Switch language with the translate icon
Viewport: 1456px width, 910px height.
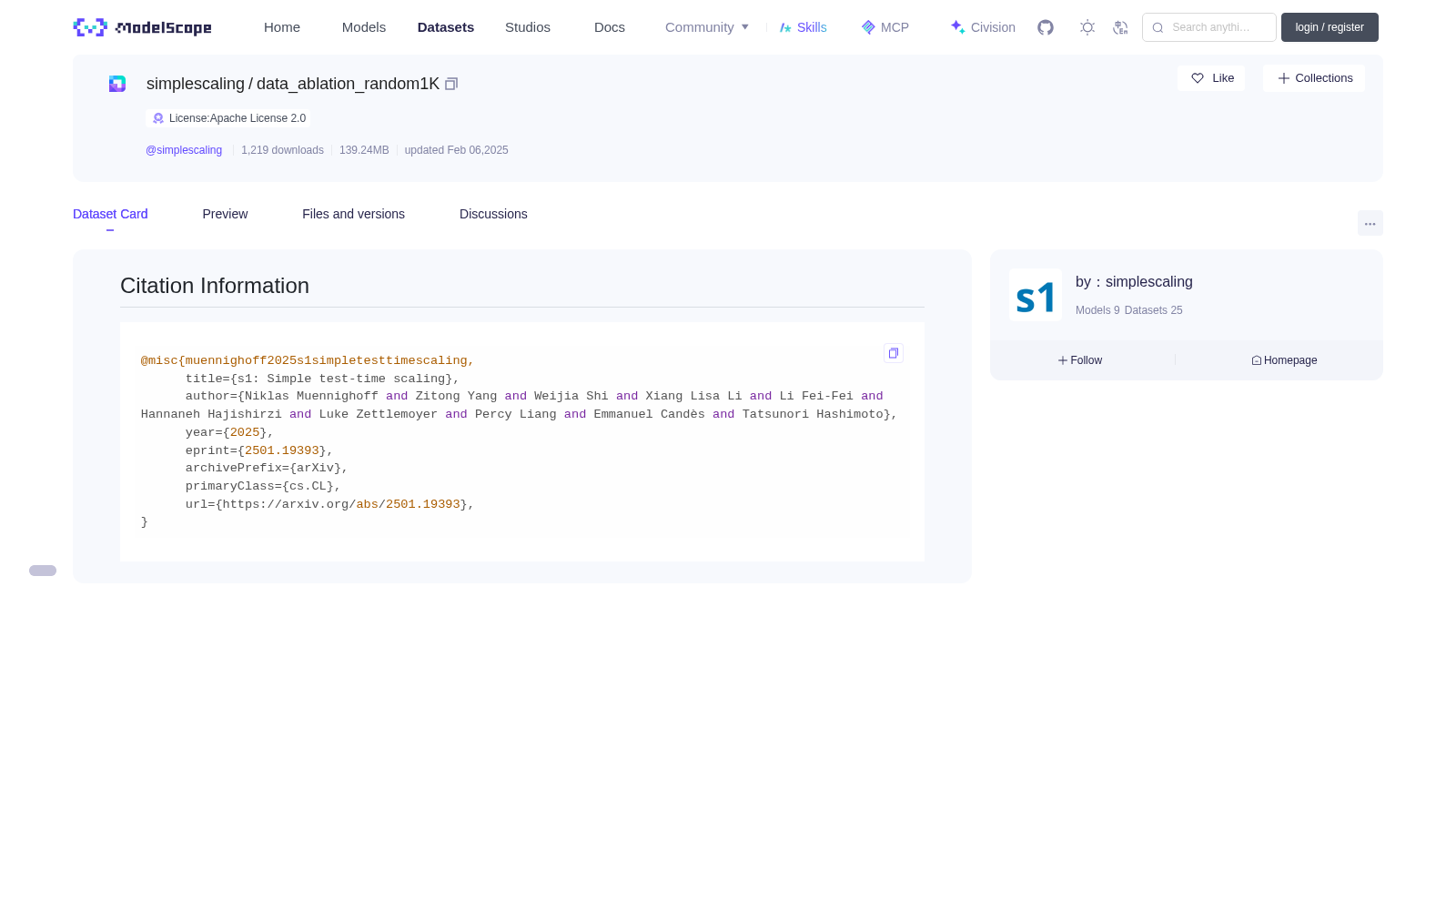tap(1120, 27)
